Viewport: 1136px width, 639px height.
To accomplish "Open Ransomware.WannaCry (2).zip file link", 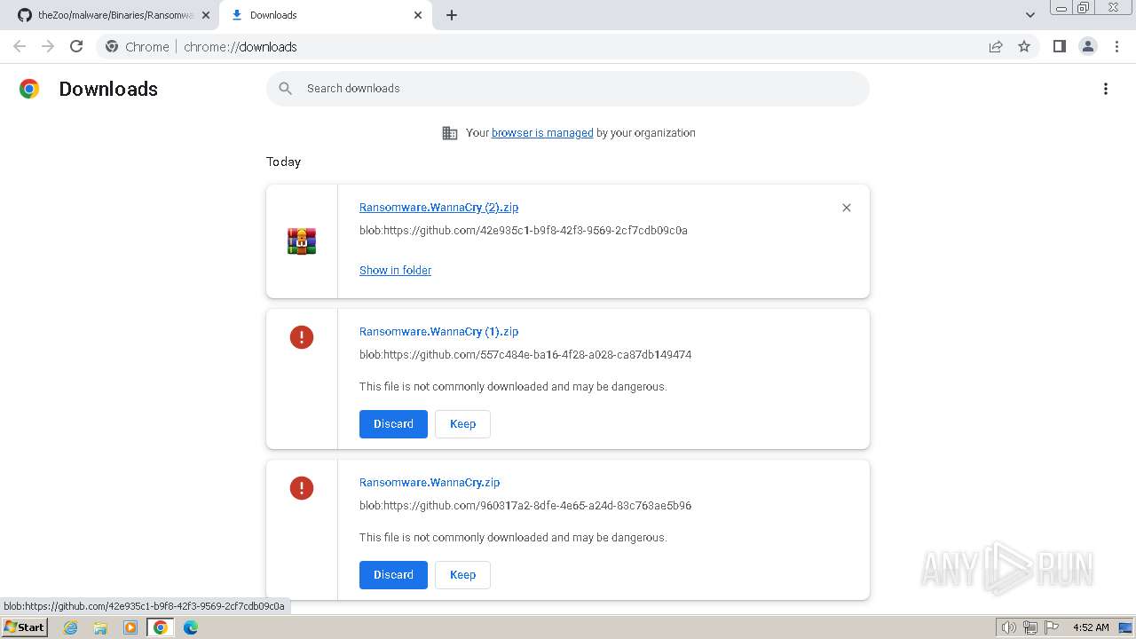I will point(438,208).
